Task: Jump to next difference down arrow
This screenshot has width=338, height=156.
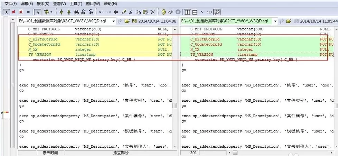Action: (x=61, y=12)
